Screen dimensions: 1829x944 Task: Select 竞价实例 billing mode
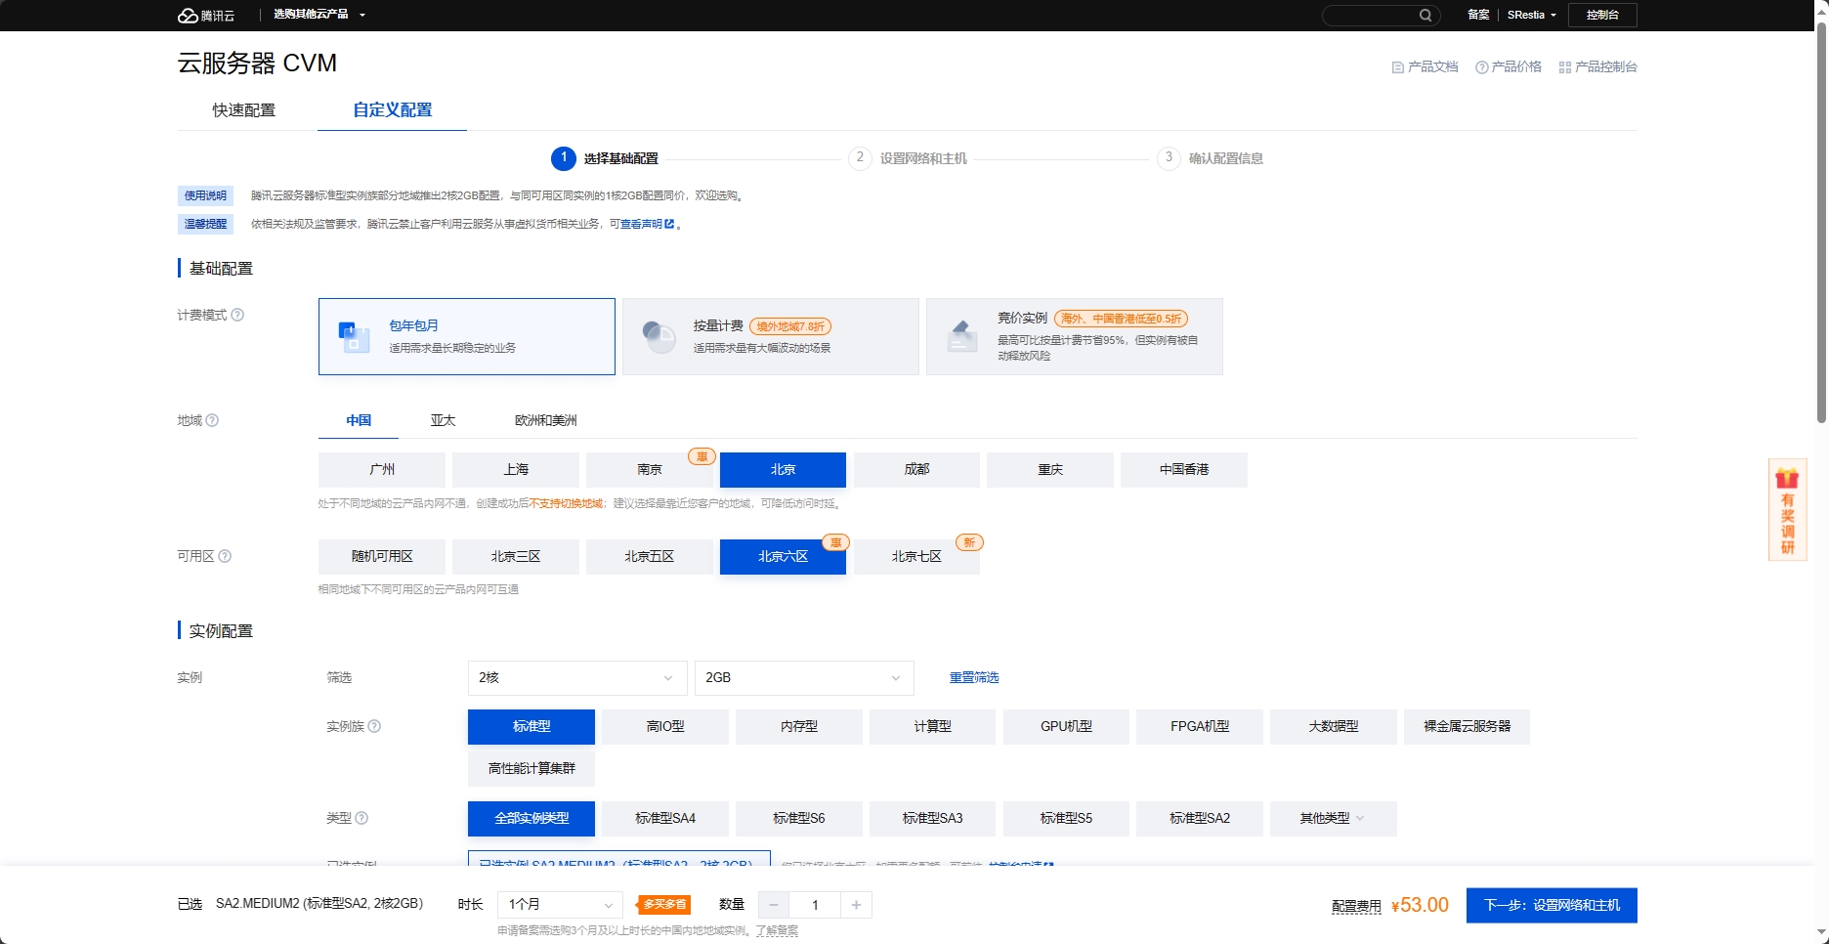coord(1075,336)
